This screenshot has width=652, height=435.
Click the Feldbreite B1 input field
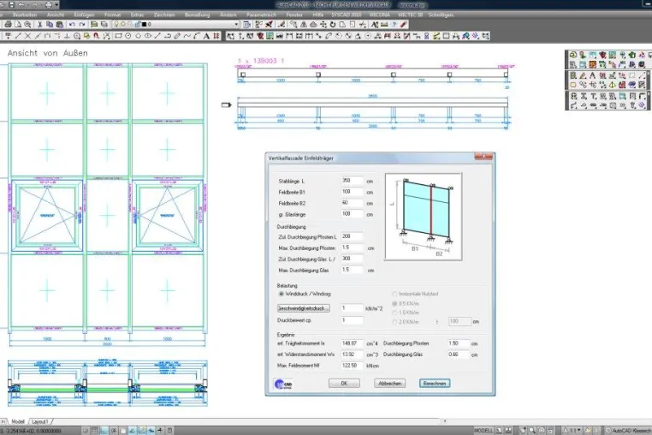tap(352, 192)
